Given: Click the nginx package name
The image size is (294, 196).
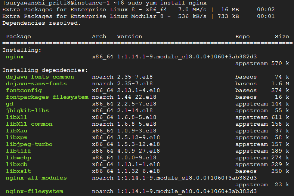Looking at the screenshot, I should (15, 57).
